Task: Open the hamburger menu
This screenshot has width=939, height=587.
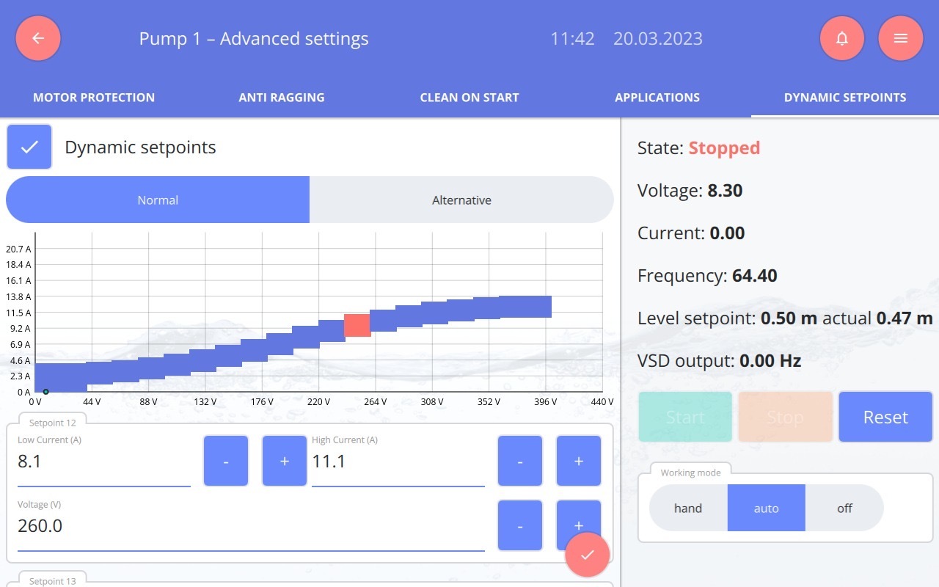Action: click(x=901, y=38)
